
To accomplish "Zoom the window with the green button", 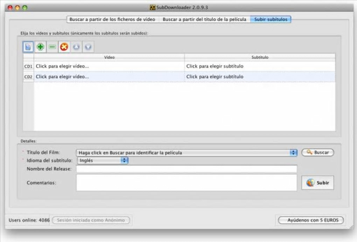I will tap(25, 7).
